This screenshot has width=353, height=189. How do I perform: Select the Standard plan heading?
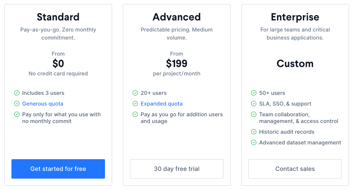(58, 17)
